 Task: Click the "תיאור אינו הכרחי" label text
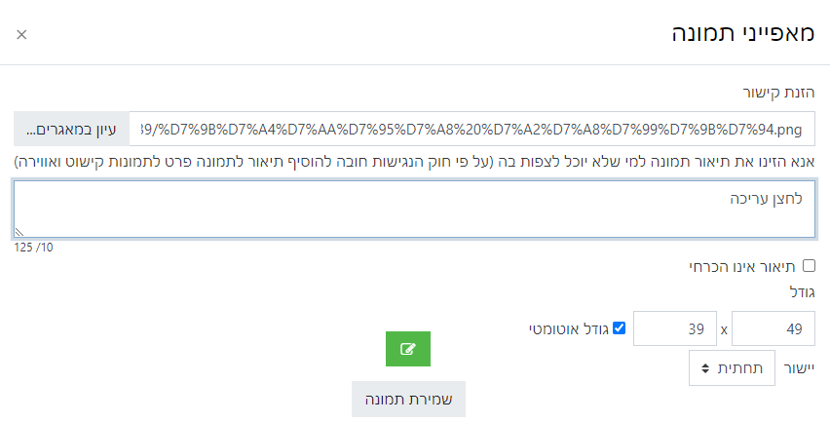tap(749, 266)
